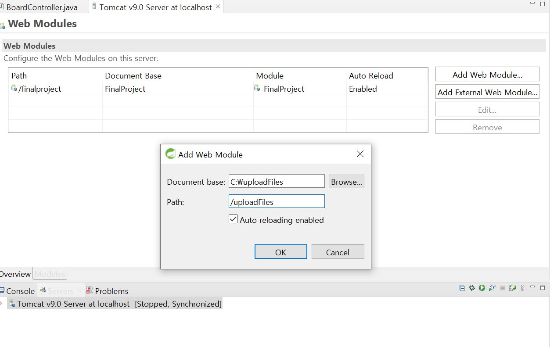Publish to the server icon
The height and width of the screenshot is (347, 550).
(x=512, y=288)
